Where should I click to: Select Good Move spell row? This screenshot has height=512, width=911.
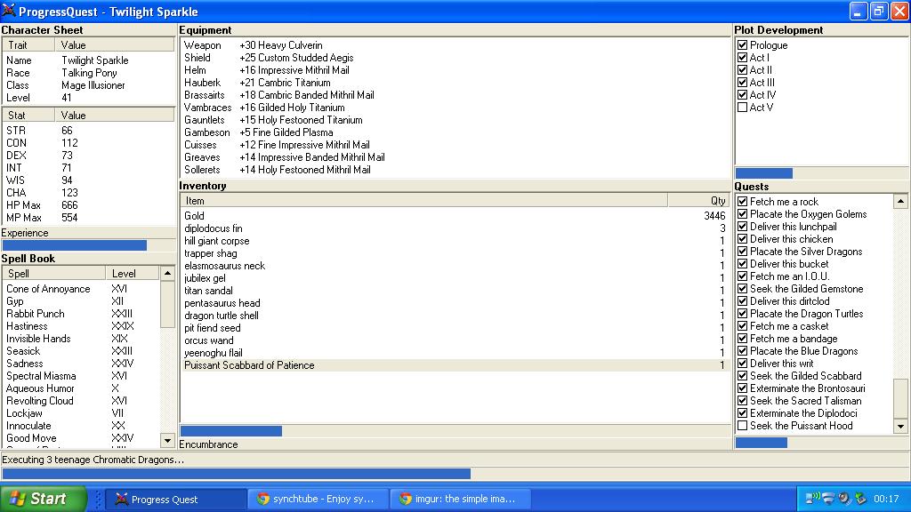tap(81, 438)
